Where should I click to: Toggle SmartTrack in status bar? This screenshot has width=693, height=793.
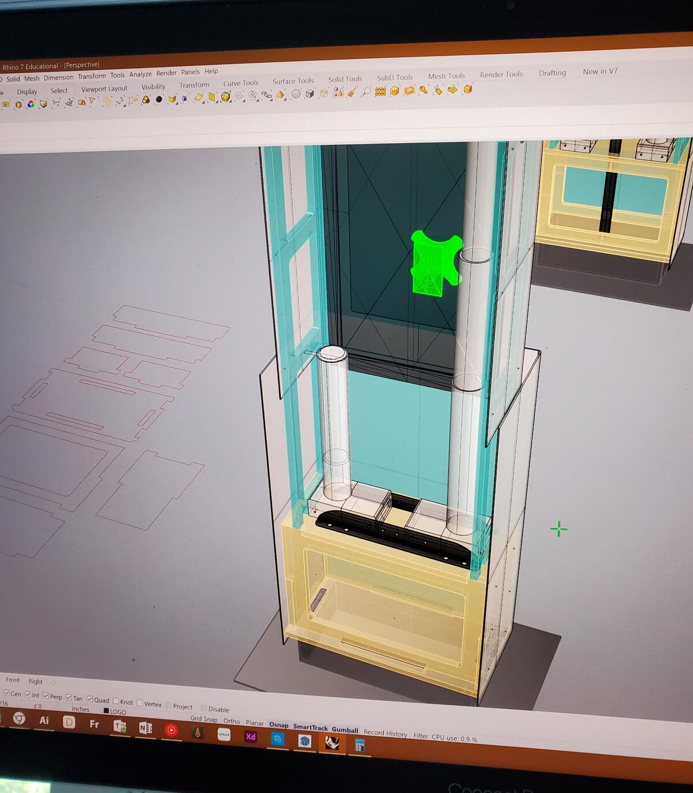310,727
